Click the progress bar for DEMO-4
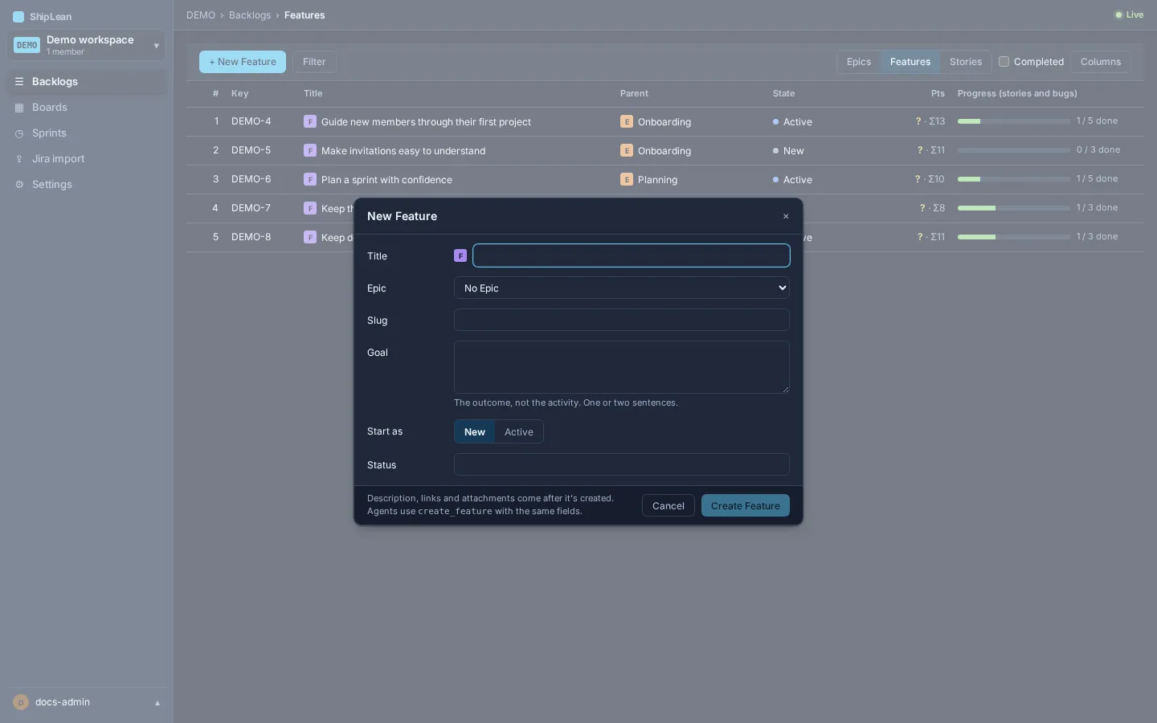 coord(1014,121)
